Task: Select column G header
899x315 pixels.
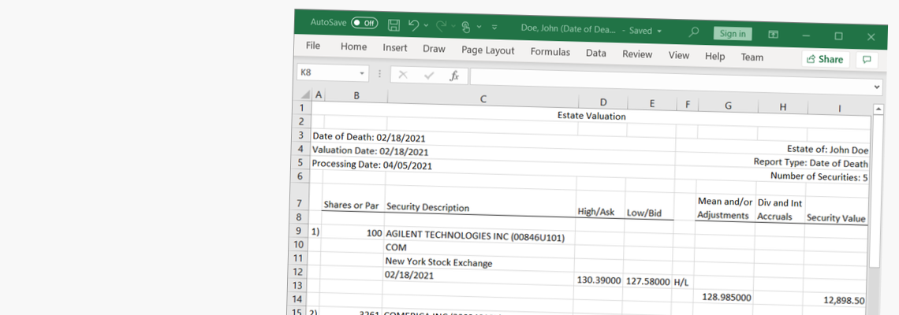Action: [728, 106]
